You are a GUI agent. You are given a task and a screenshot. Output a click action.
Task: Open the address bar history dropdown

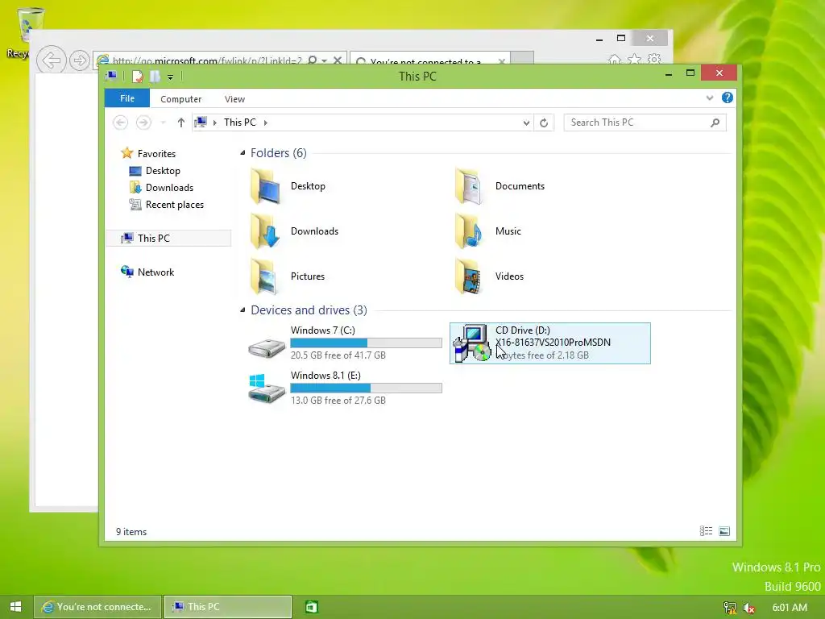(526, 123)
